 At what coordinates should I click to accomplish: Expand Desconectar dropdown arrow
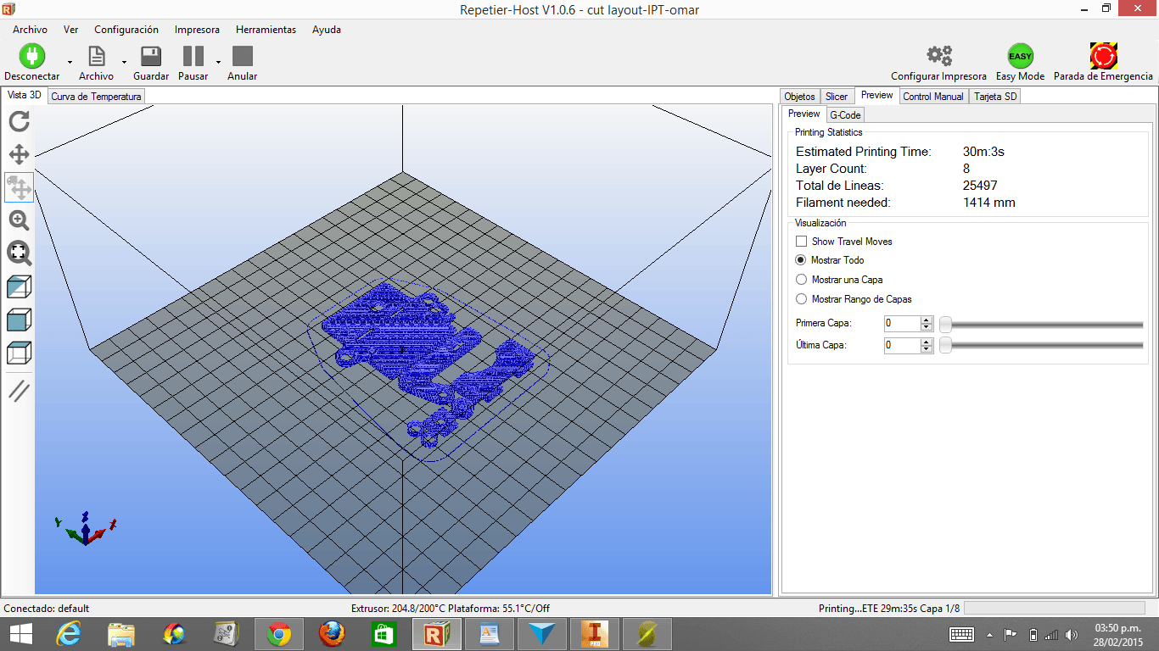click(x=70, y=62)
